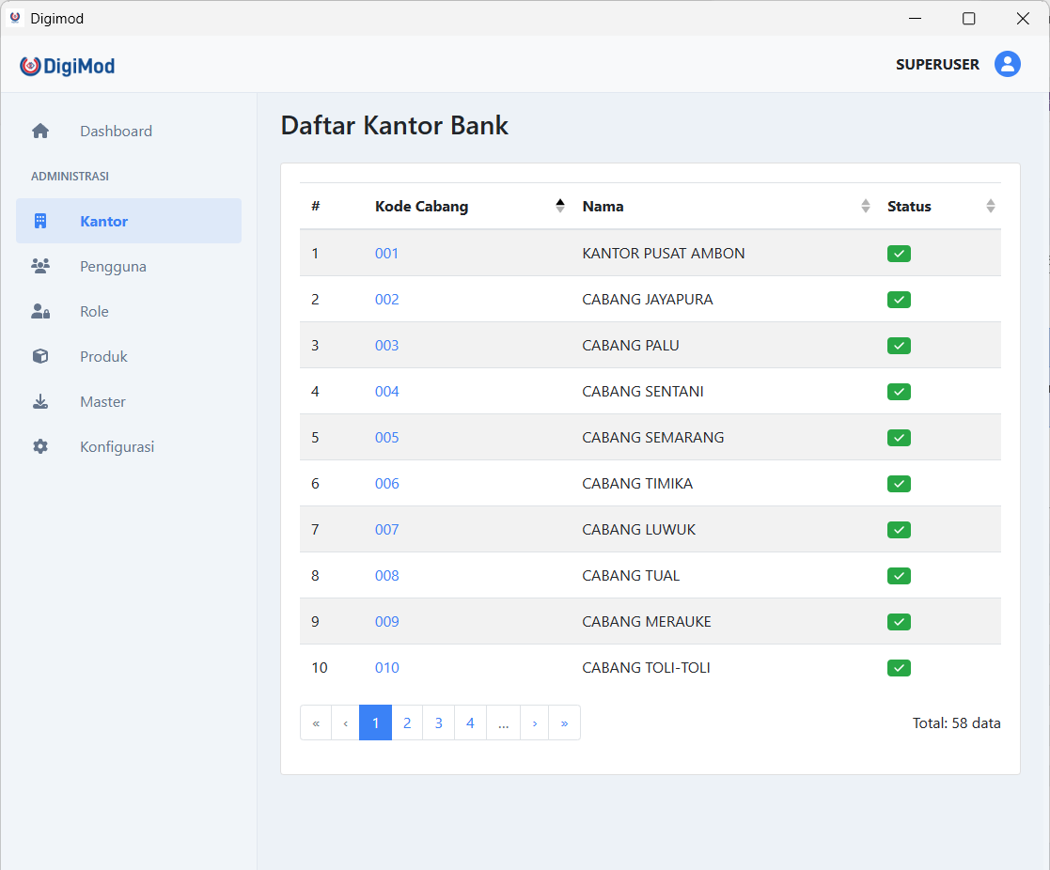Screen dimensions: 1050x870
Task: Jump to last page with » button
Action: tap(564, 722)
